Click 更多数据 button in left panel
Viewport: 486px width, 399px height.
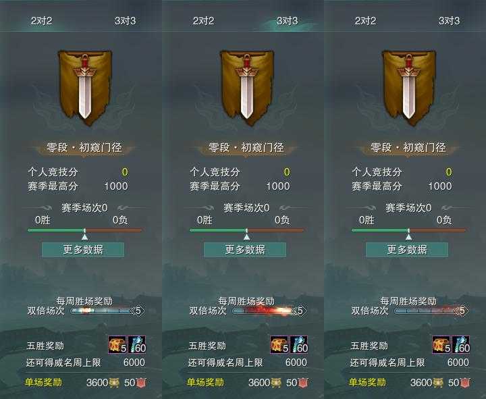tap(83, 250)
